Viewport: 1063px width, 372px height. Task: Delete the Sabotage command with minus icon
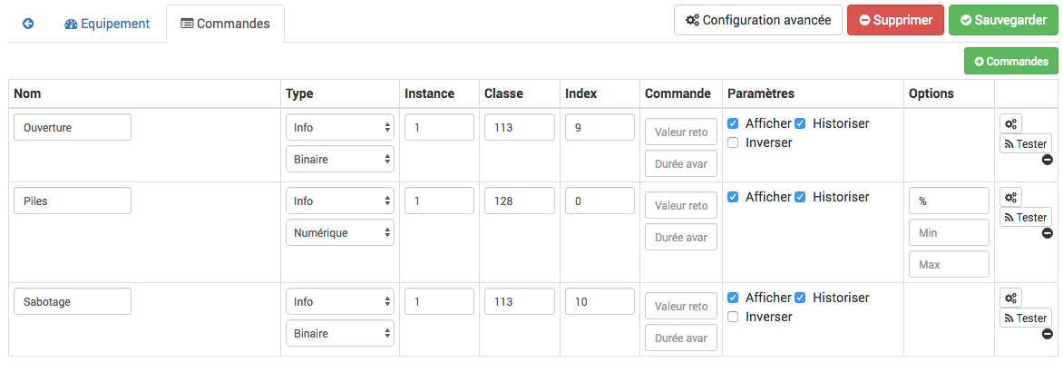click(x=1047, y=334)
